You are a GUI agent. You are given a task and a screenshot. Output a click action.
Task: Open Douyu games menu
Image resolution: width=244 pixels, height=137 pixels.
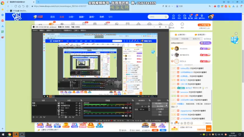92,17
